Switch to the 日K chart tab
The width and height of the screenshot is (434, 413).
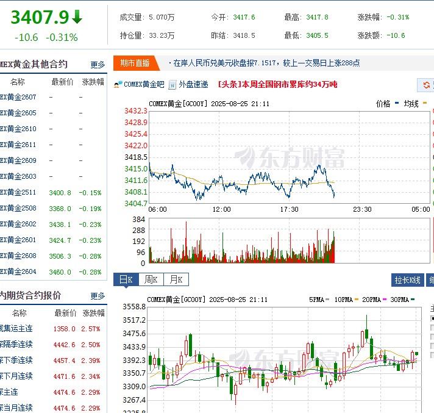coord(126,279)
